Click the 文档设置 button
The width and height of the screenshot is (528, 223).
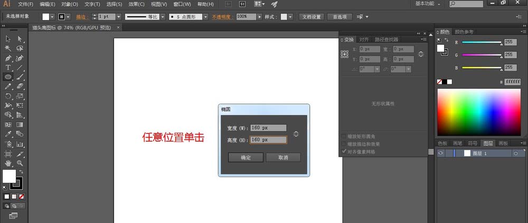312,17
